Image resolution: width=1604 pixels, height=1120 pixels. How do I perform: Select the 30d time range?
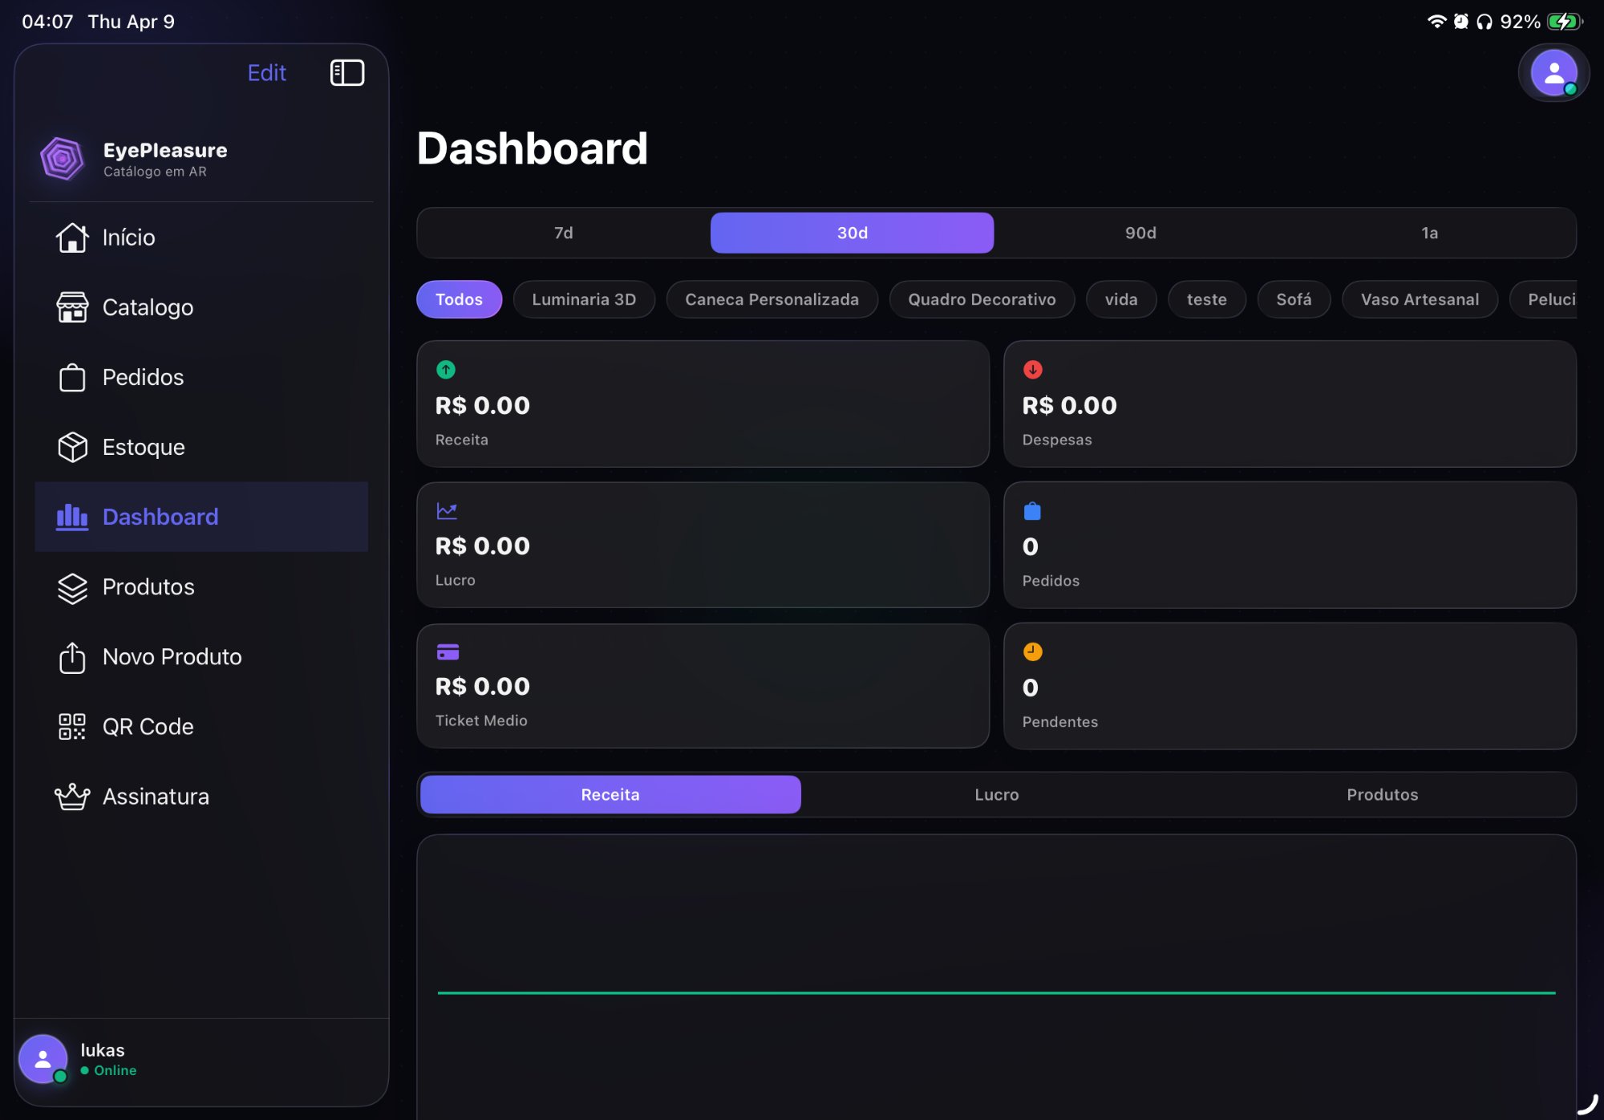click(x=853, y=233)
